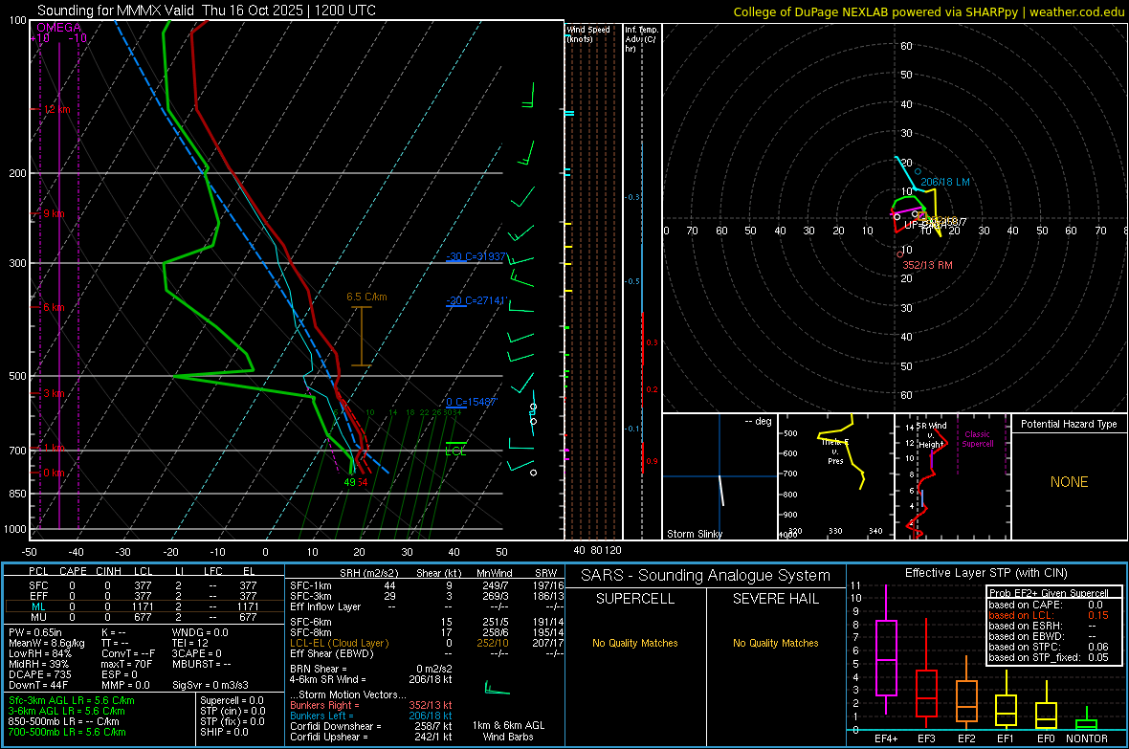
Task: Click the '0 C=15487' freezing level label
Action: [x=472, y=402]
